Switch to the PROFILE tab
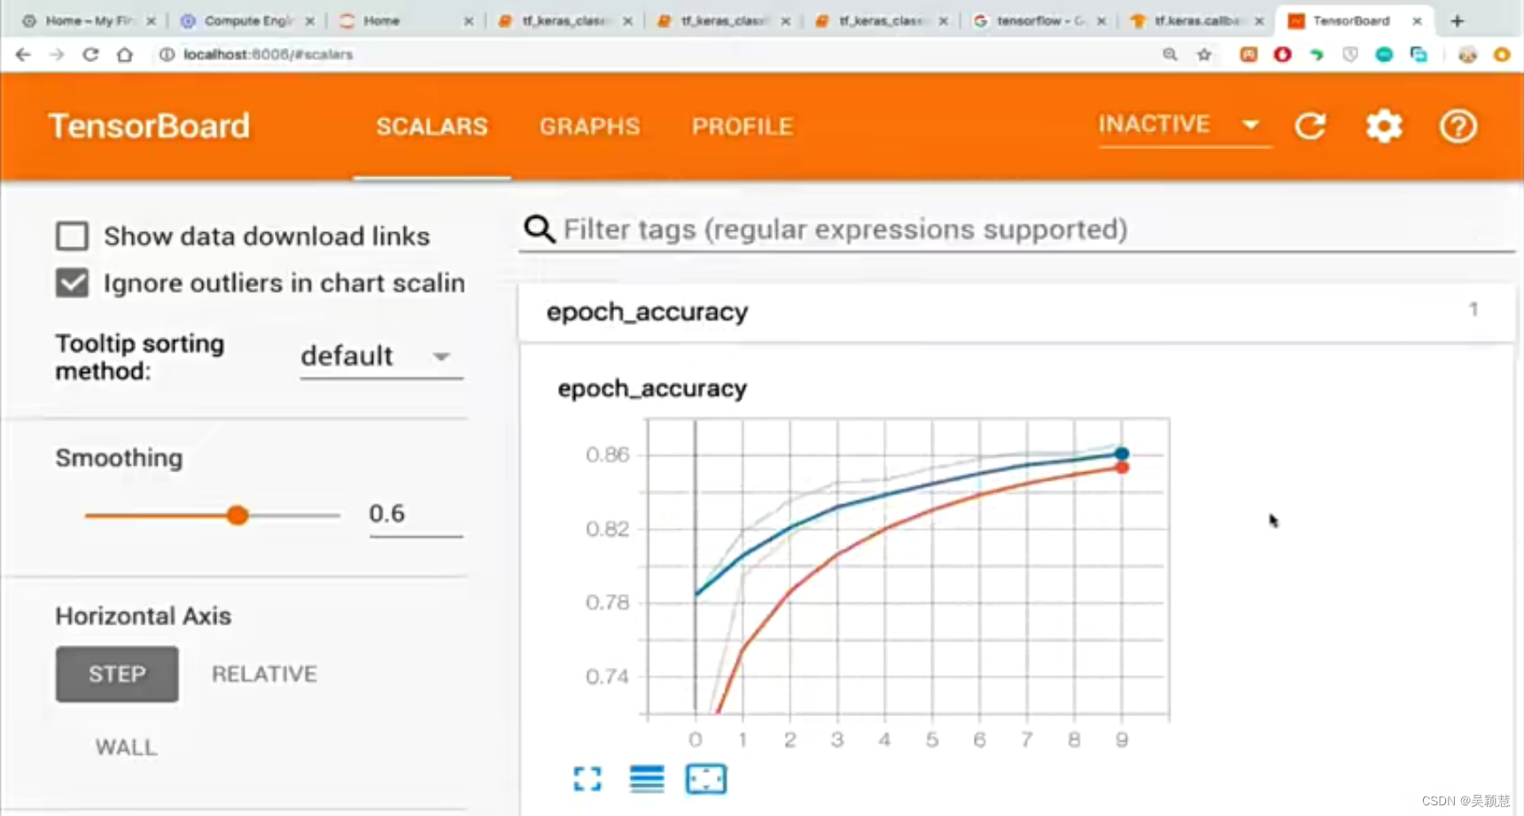The height and width of the screenshot is (816, 1524). coord(743,127)
